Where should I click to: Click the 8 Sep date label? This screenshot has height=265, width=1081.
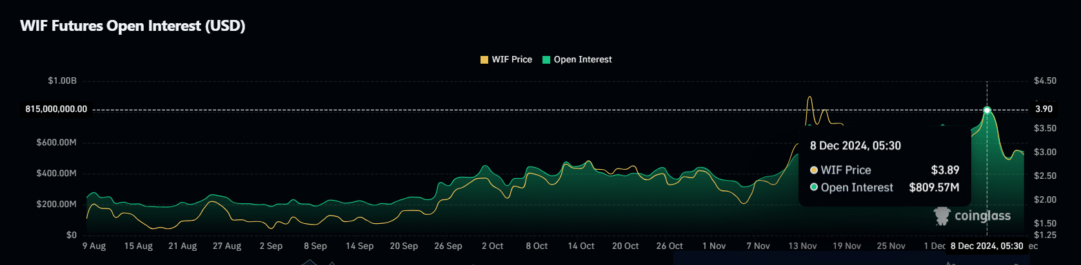tap(315, 246)
